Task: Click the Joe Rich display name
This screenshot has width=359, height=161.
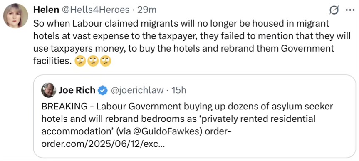Action: (x=77, y=90)
